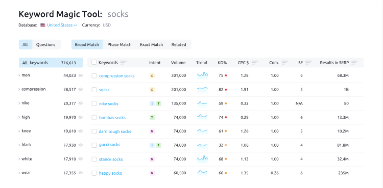Open the gucci socks keyword link
This screenshot has height=188, width=383.
pos(110,145)
